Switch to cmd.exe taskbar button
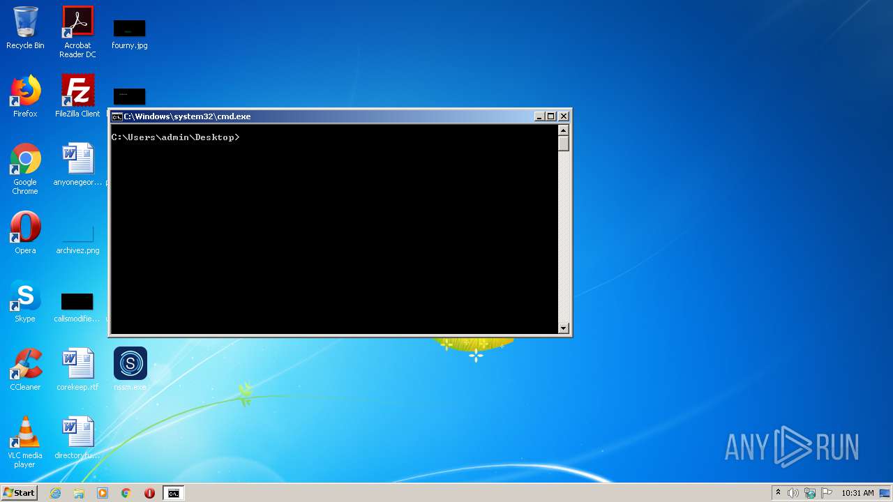This screenshot has width=893, height=502. [x=173, y=493]
